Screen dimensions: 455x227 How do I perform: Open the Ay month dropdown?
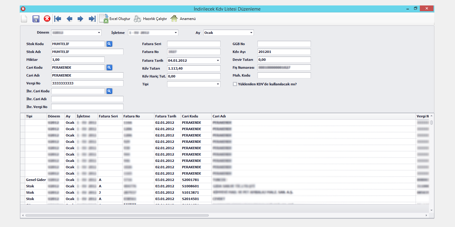pyautogui.click(x=251, y=33)
